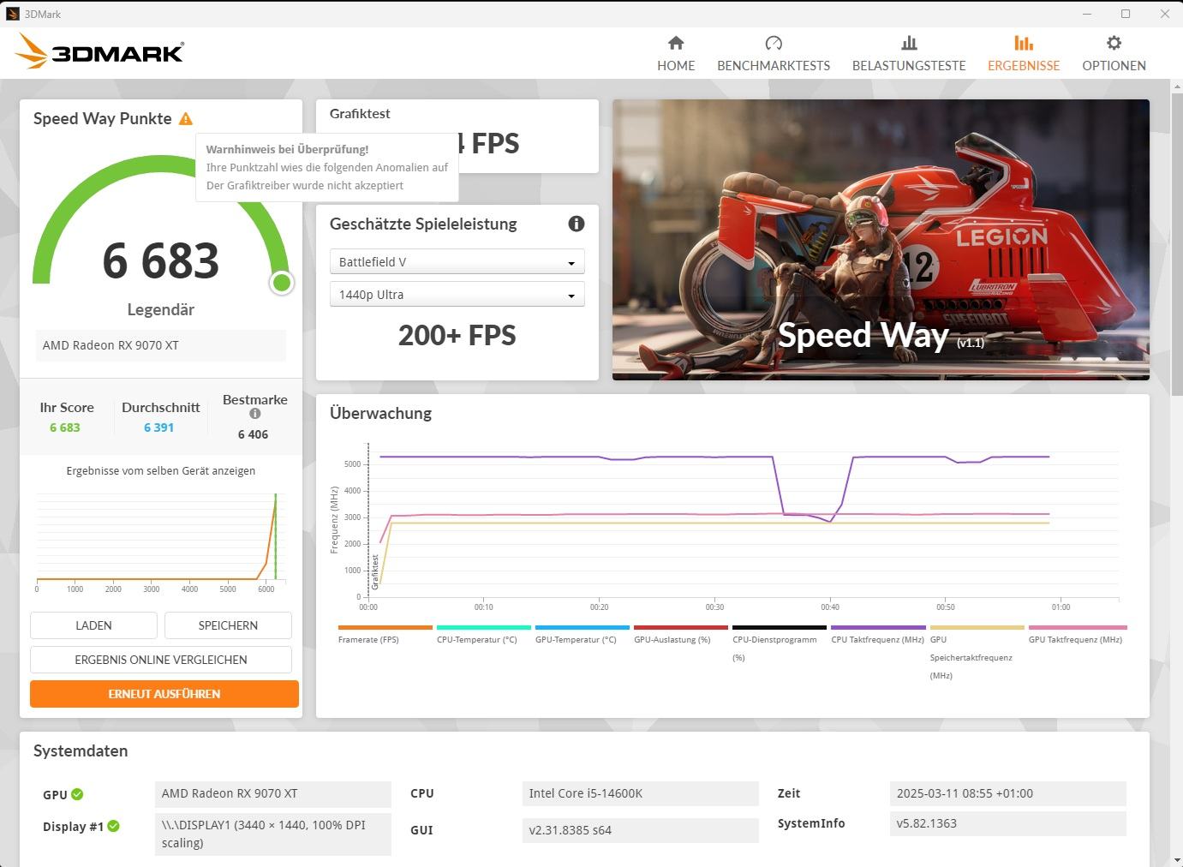
Task: Click the info icon under Bestmarke
Action: coord(254,414)
